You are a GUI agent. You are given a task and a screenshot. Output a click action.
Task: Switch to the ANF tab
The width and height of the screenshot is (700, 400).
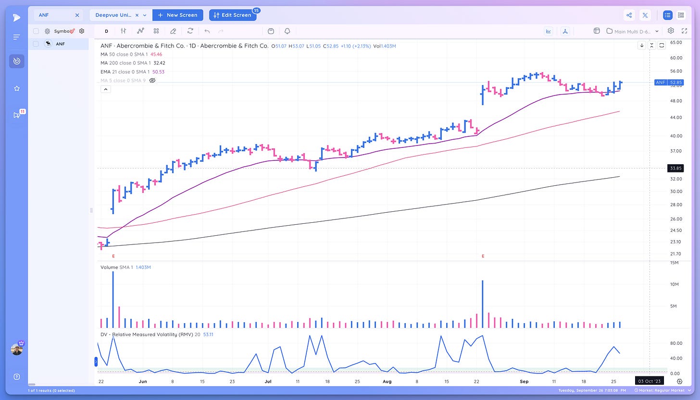pos(44,15)
